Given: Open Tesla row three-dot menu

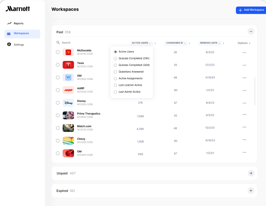Looking at the screenshot, I should [245, 65].
